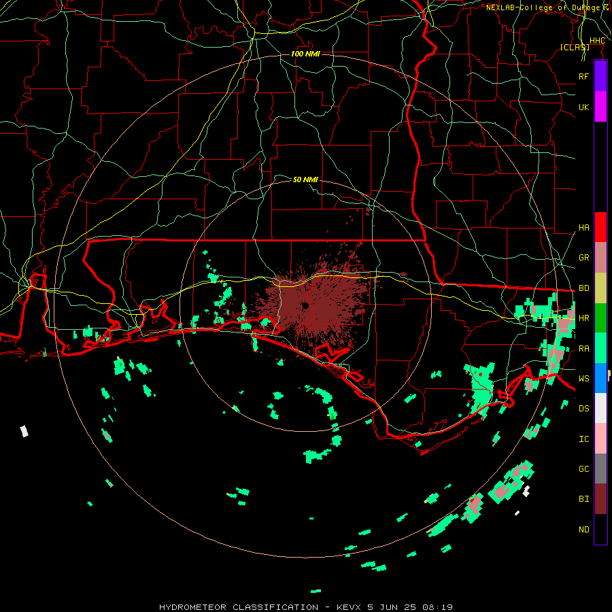This screenshot has width=612, height=612.
Task: Pick the dark green HR legend block
Action: click(600, 318)
